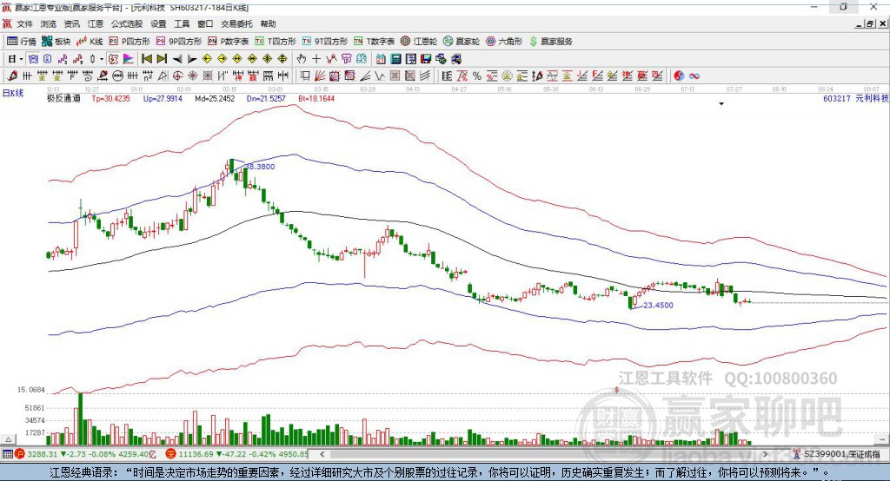The height and width of the screenshot is (481, 890).
Task: Select the n² tool icon
Action: pyautogui.click(x=148, y=76)
